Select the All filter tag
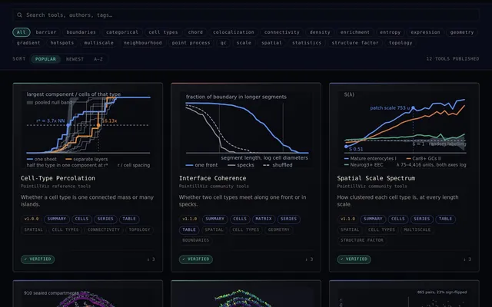Screen dimensions: 492x307 pyautogui.click(x=22, y=32)
